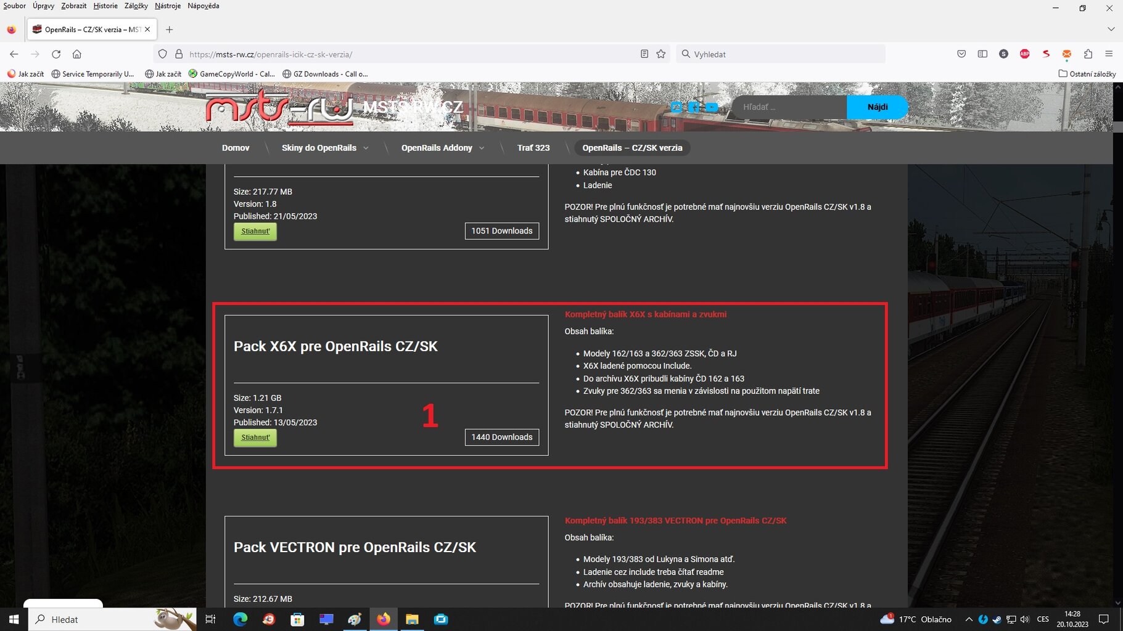Open Microsoft Edge from the taskbar
1123x631 pixels.
[240, 619]
